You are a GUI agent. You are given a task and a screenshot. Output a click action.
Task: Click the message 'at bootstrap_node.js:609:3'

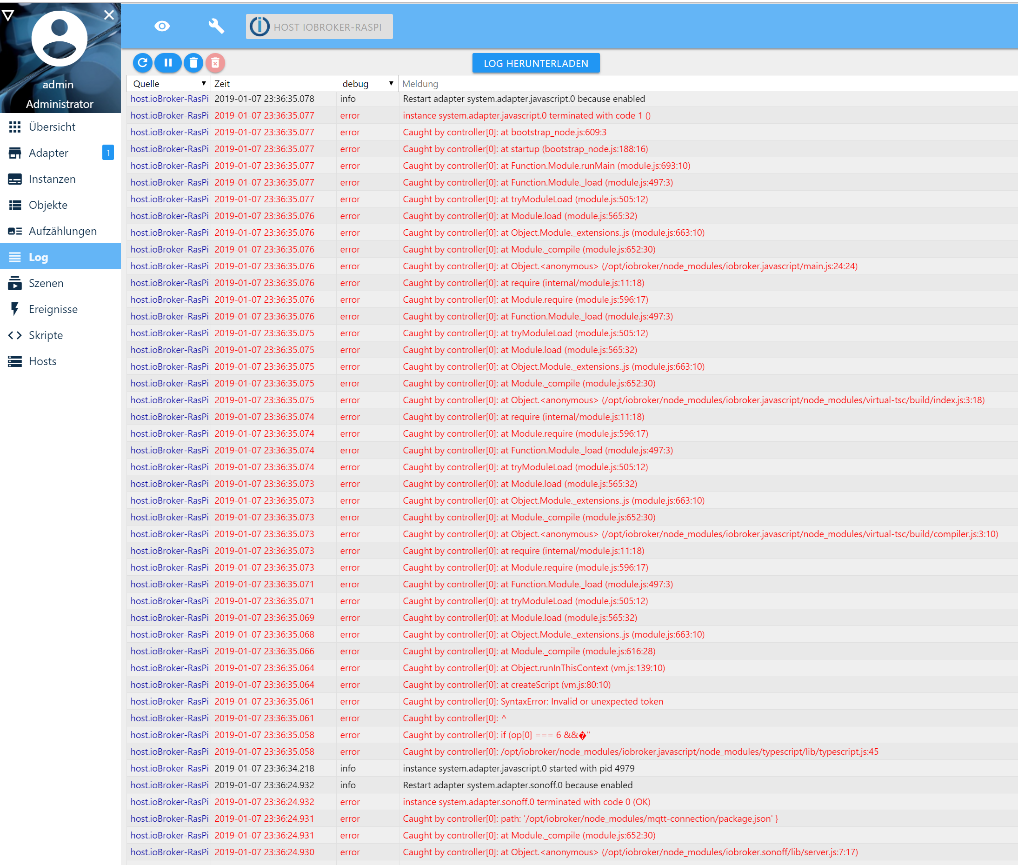(505, 132)
